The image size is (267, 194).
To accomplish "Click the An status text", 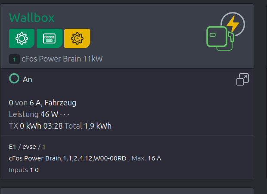I will [x=28, y=80].
